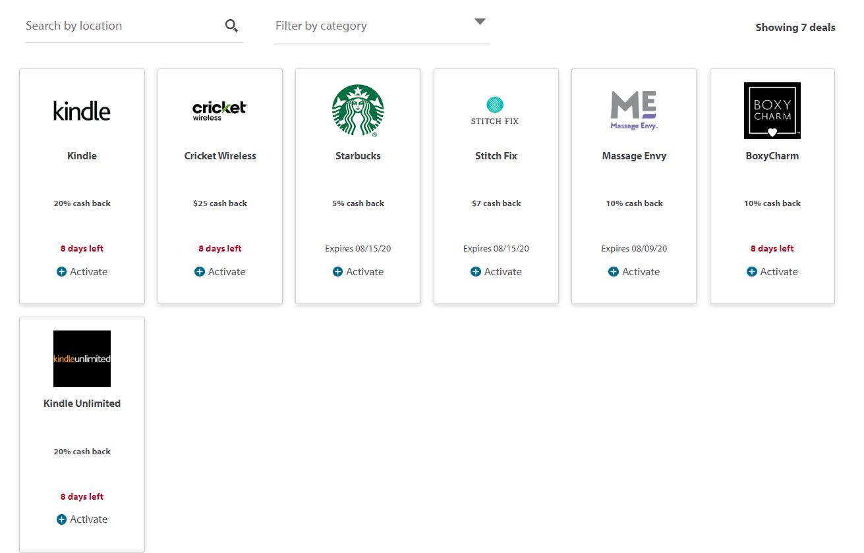Open the Starbucks deal title
The width and height of the screenshot is (864, 553).
click(x=358, y=156)
